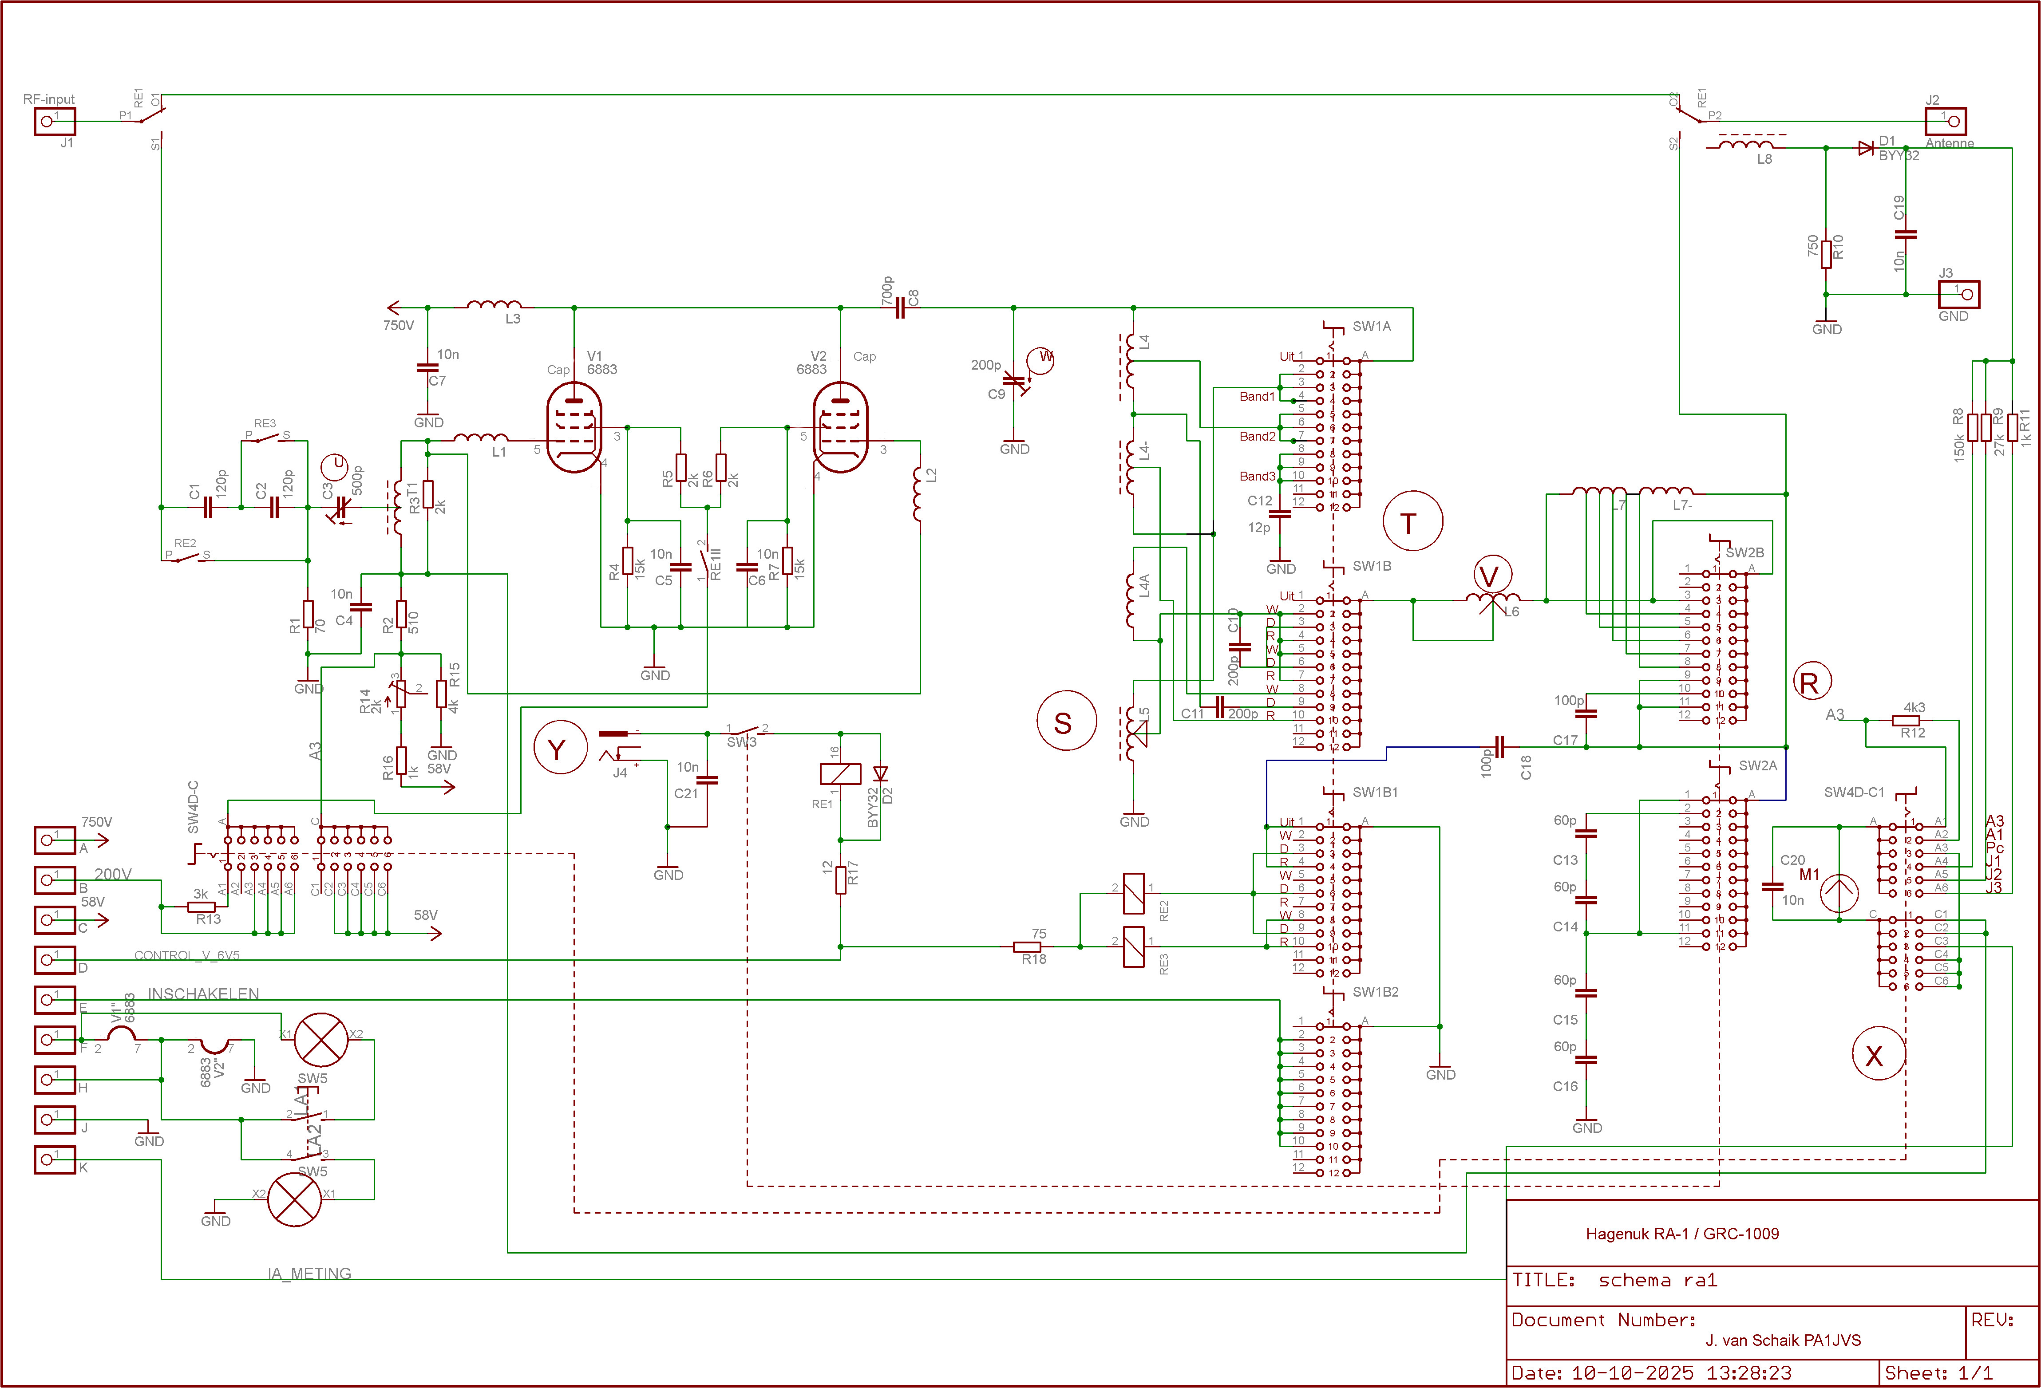Click the 'TITLE: schema ra1' field
The width and height of the screenshot is (2041, 1388).
[x=1616, y=1280]
